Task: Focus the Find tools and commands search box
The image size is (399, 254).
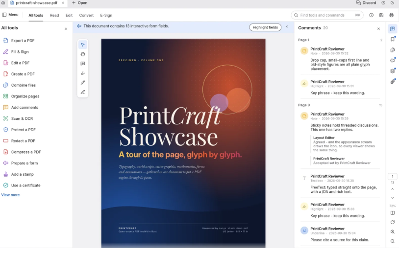Action: (x=327, y=15)
